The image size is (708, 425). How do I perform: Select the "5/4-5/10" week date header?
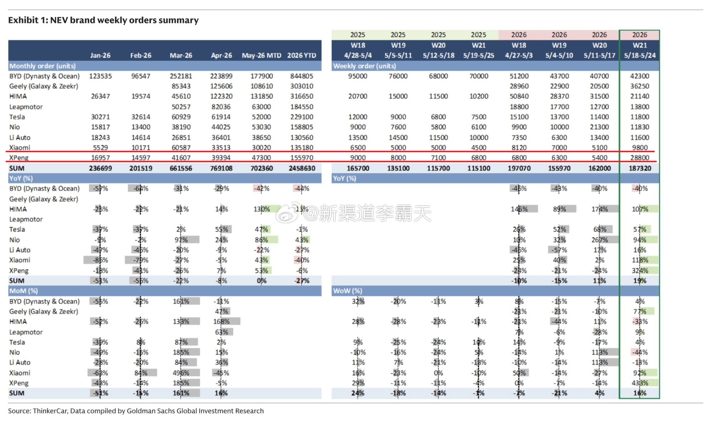click(559, 55)
